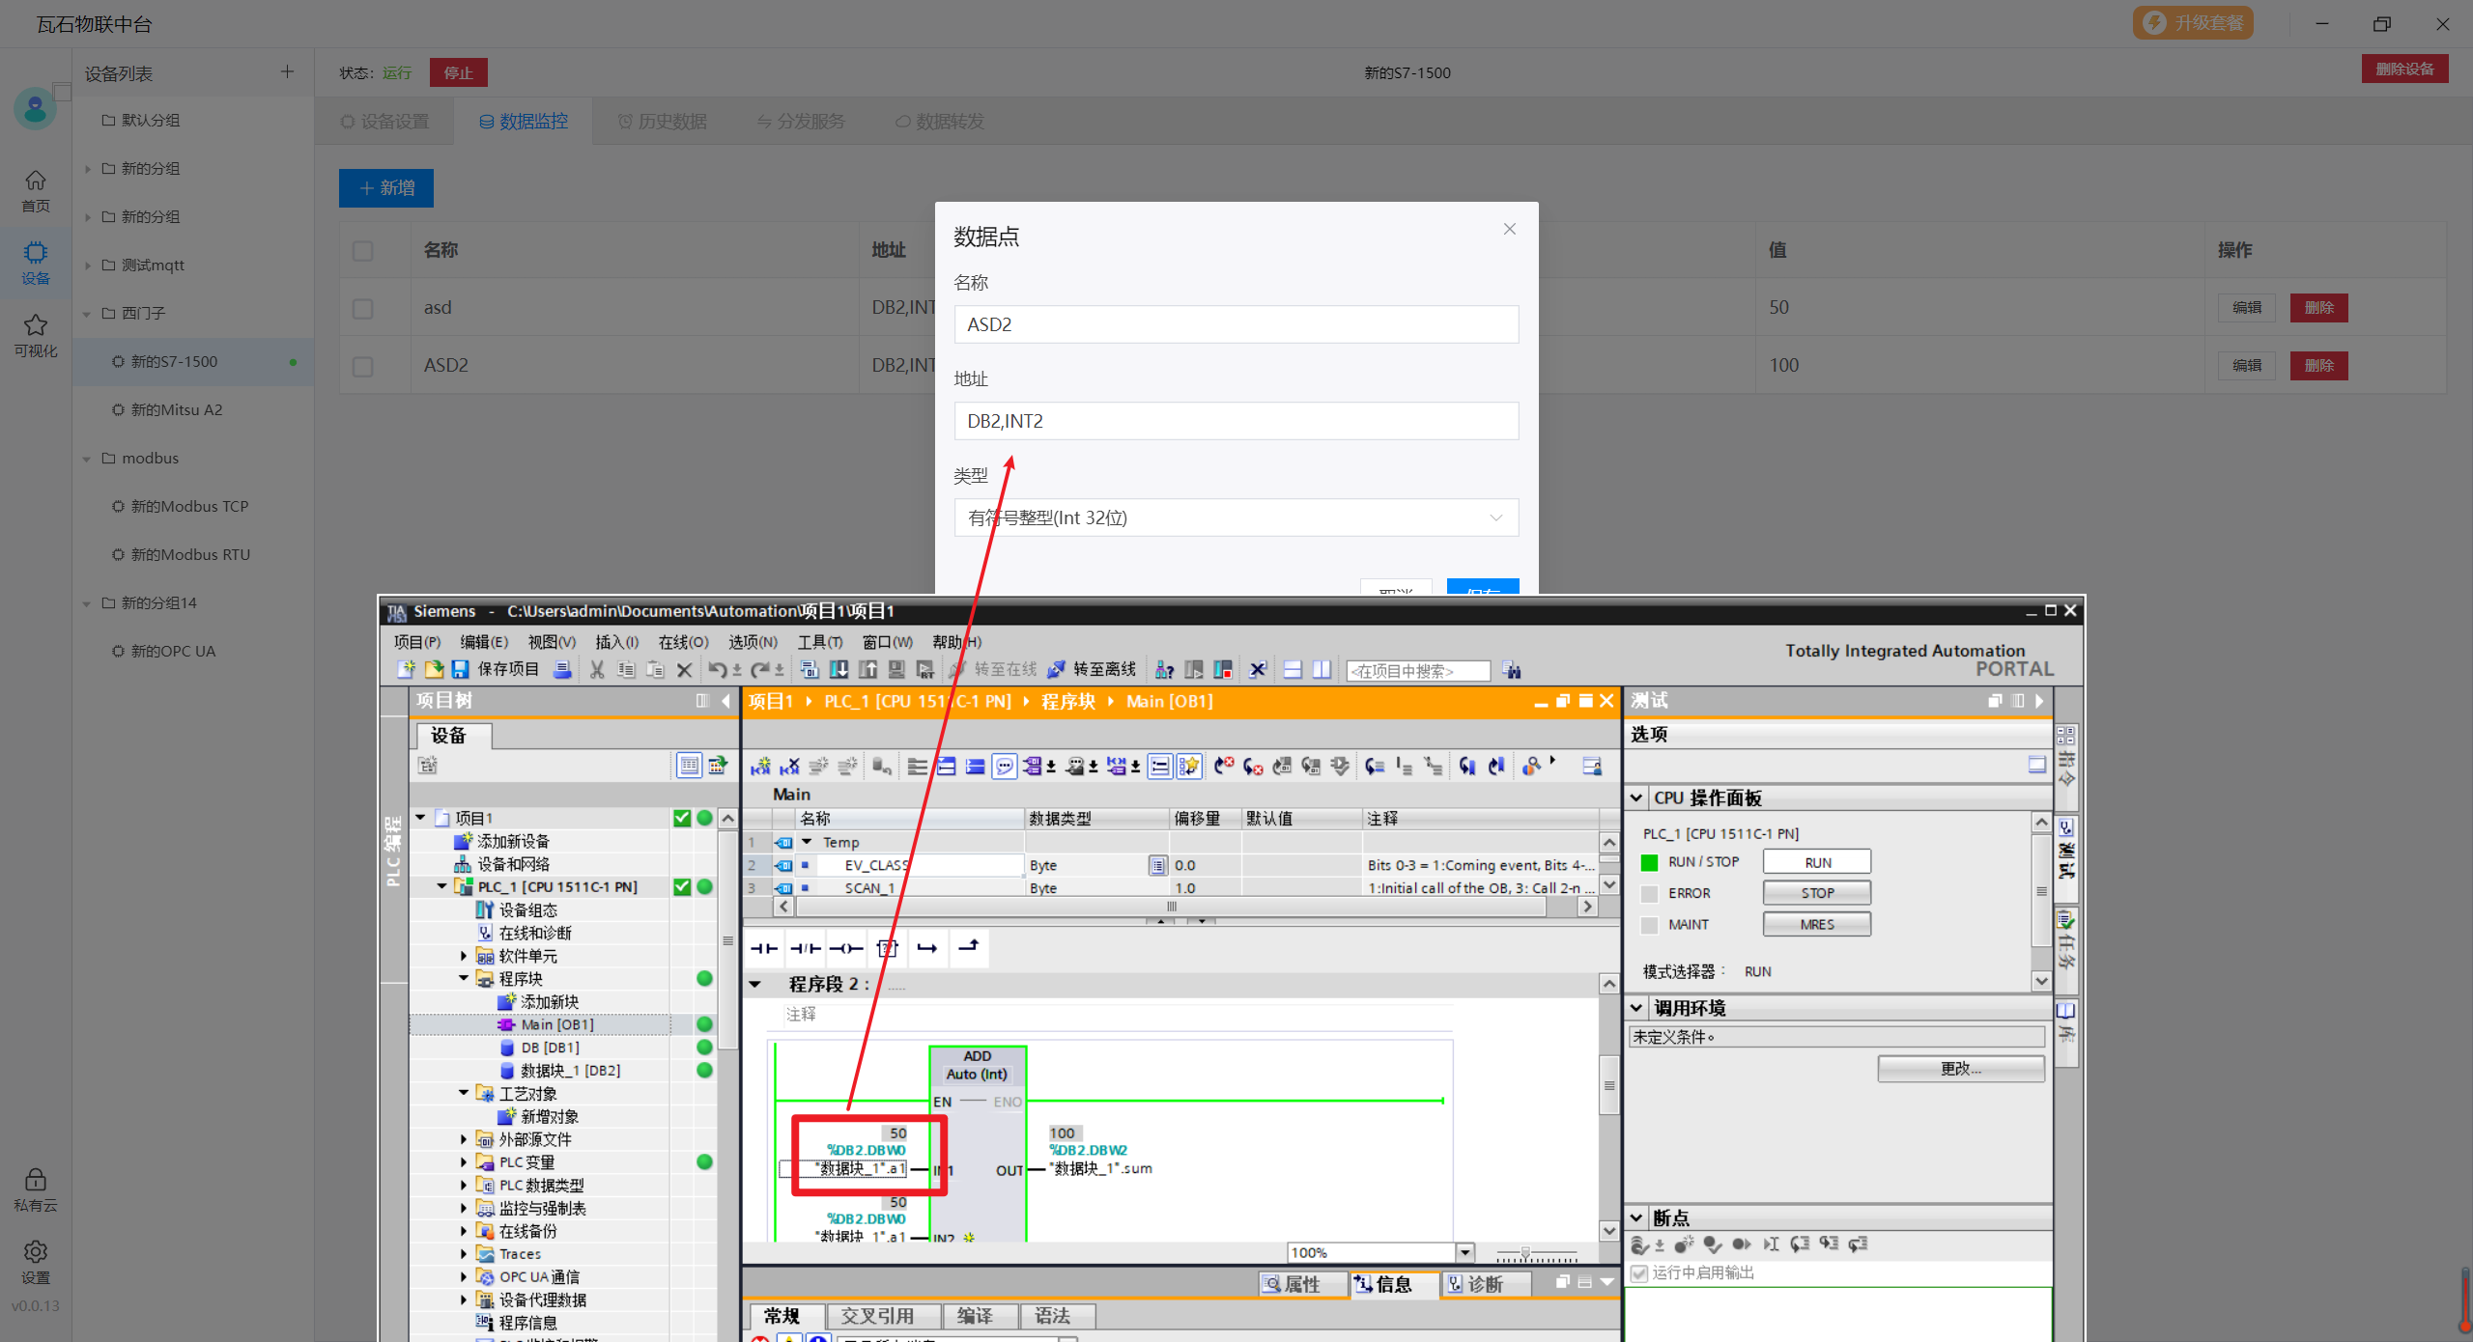This screenshot has width=2473, height=1342.
Task: Click the blue 新增 button
Action: pos(386,188)
